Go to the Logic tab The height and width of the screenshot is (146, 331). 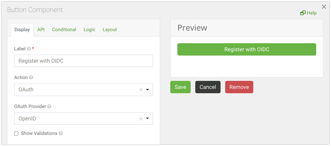coord(89,30)
